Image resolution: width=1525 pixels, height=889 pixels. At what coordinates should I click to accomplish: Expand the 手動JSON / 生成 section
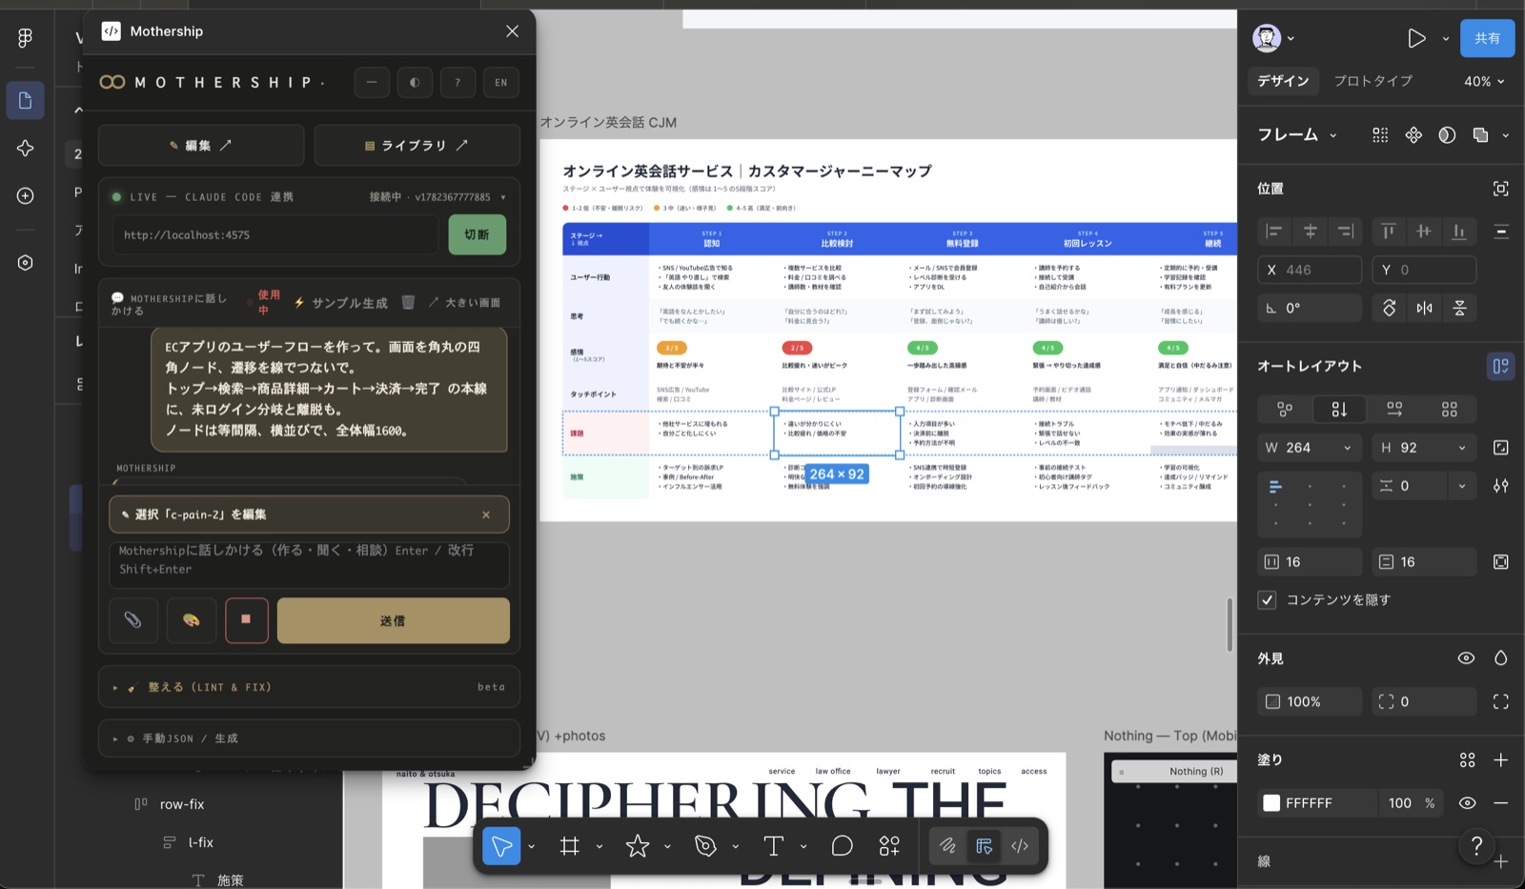[309, 738]
